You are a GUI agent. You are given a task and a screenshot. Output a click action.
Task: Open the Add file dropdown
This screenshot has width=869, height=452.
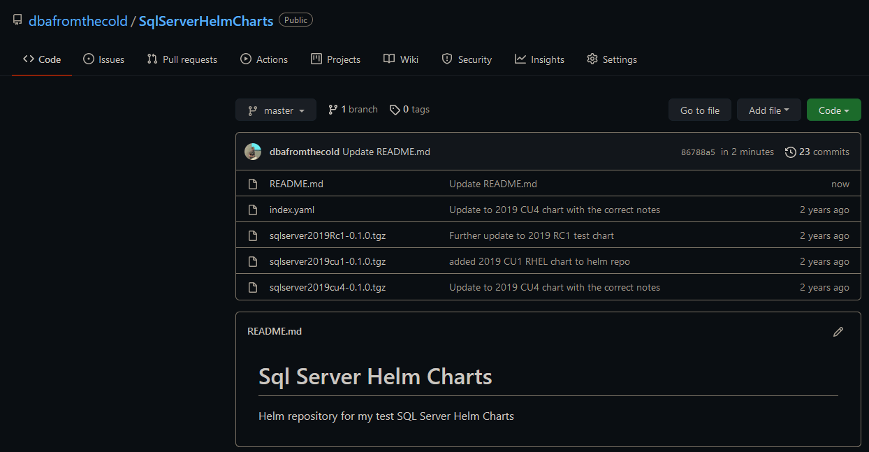768,110
